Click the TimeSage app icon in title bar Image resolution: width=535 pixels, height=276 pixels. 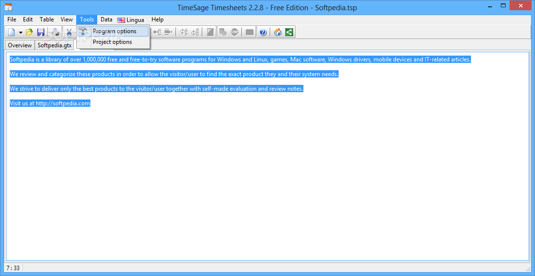pyautogui.click(x=8, y=6)
